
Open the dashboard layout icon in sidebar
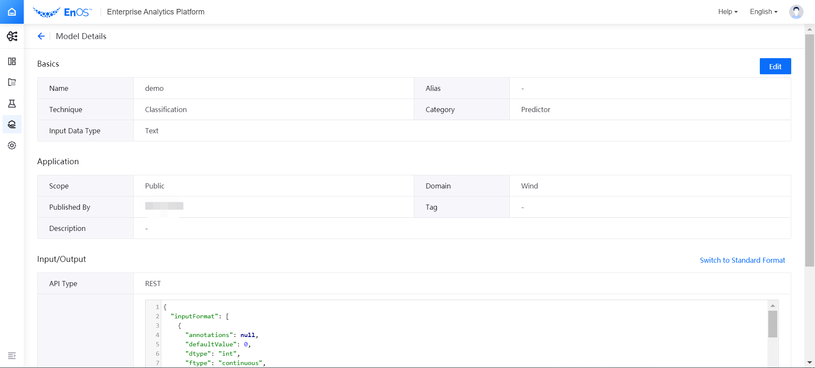coord(12,62)
